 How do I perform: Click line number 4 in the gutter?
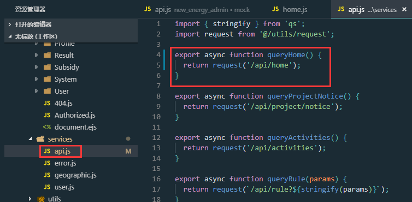[158, 55]
